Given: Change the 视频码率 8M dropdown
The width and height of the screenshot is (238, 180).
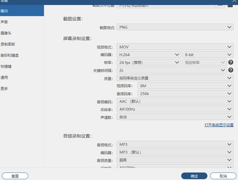Looking at the screenshot, I should pyautogui.click(x=185, y=86).
